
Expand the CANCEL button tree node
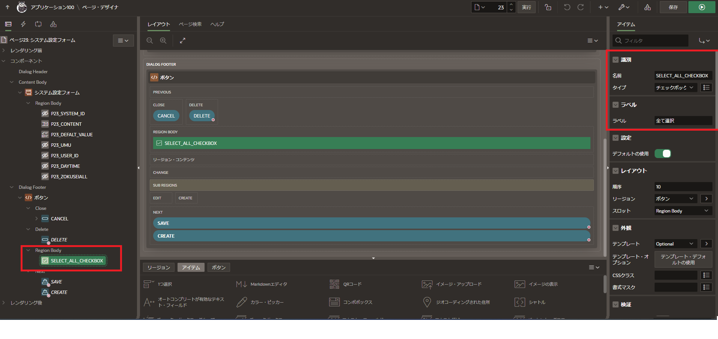(x=36, y=218)
